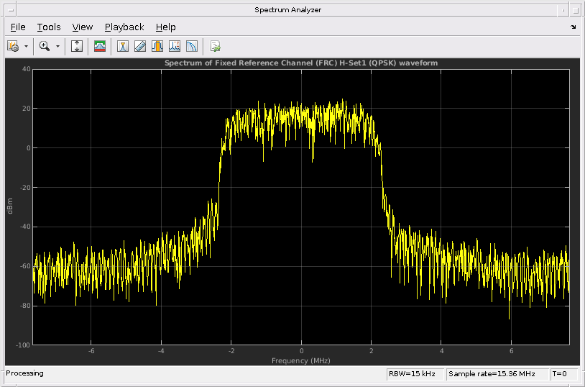The image size is (585, 387).
Task: Click the plot title above the spectrum
Action: [x=301, y=63]
